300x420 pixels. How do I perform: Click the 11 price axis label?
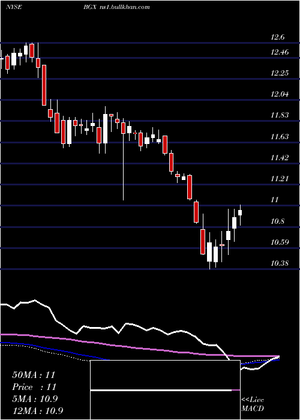pos(275,200)
